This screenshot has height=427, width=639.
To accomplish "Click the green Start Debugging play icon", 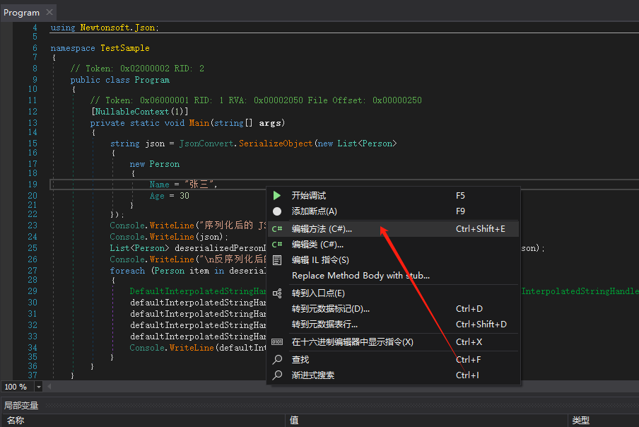I will point(277,196).
